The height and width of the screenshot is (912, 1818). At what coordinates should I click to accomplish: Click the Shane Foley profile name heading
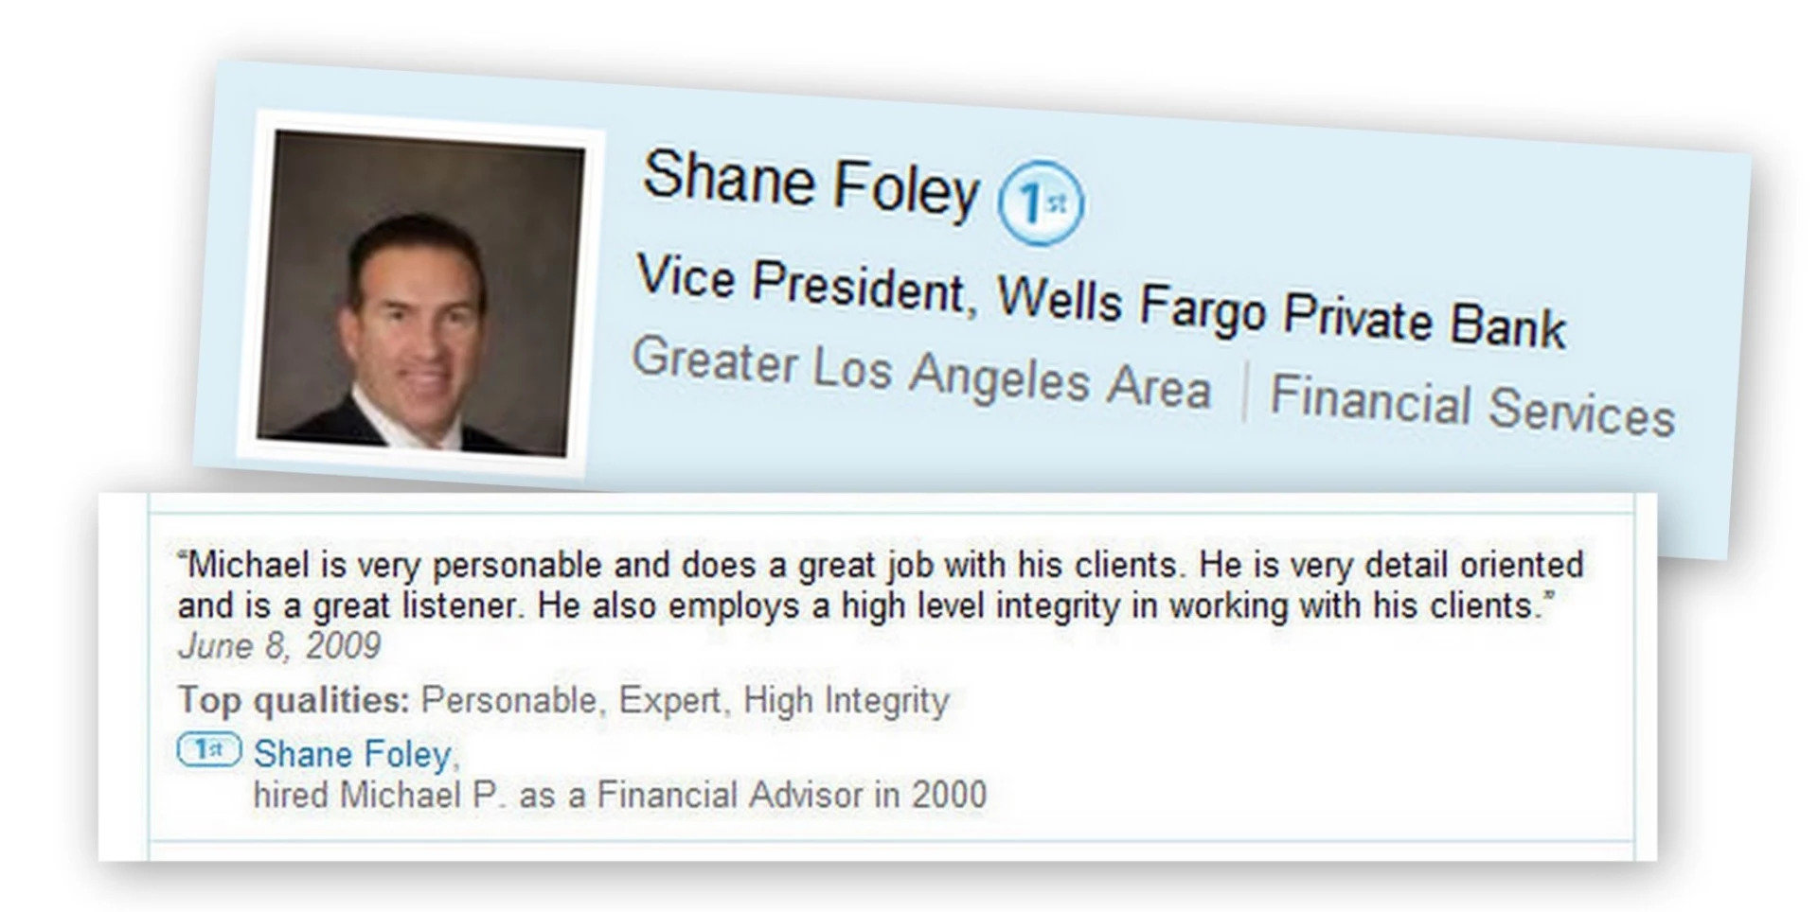[810, 183]
